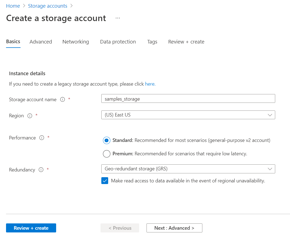Click the Next : Advanced button
The width and height of the screenshot is (290, 242).
[x=174, y=228]
